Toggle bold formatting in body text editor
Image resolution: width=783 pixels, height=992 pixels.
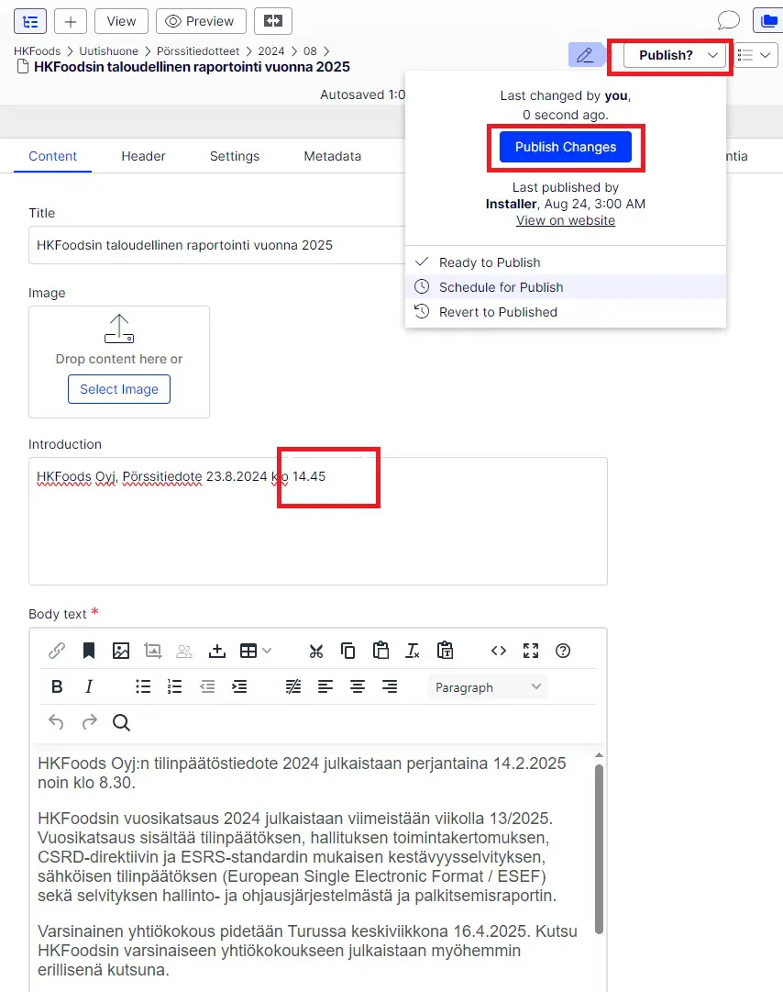(x=57, y=686)
